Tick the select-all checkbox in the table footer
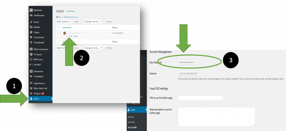This screenshot has height=131, width=286. click(x=59, y=42)
